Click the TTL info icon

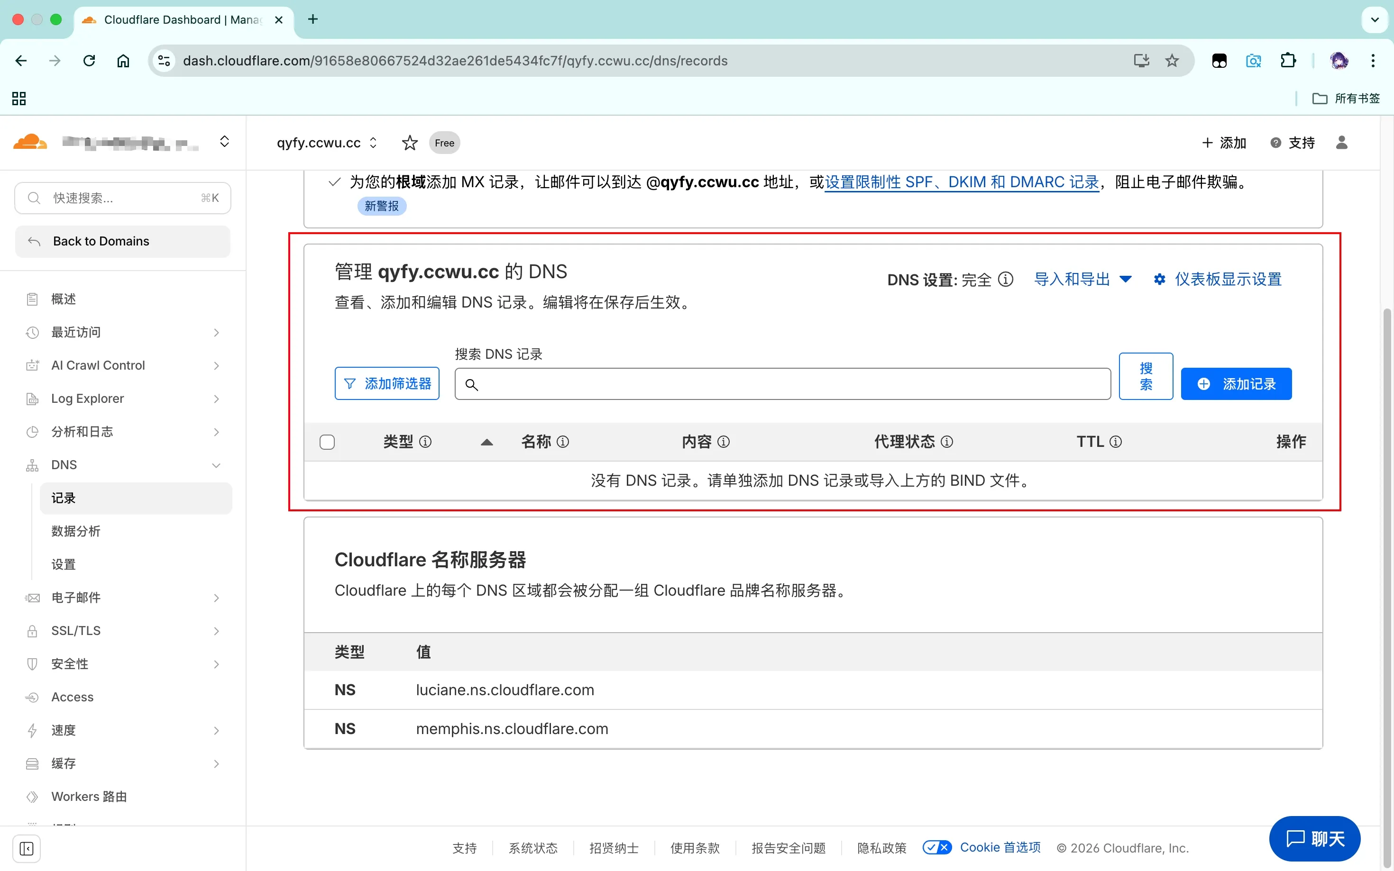1116,442
